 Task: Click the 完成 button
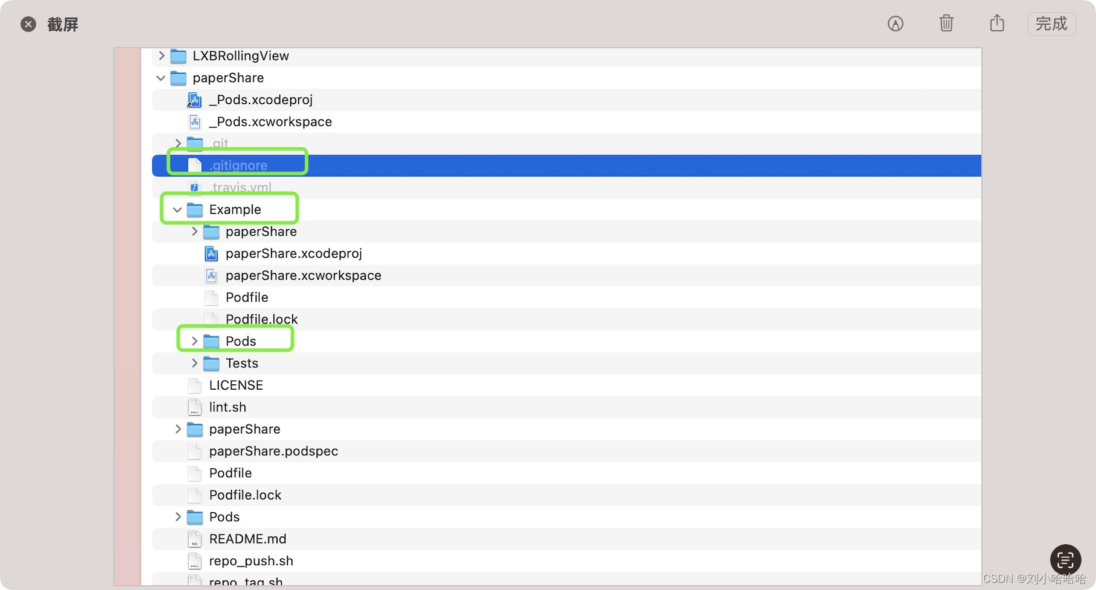click(x=1051, y=24)
